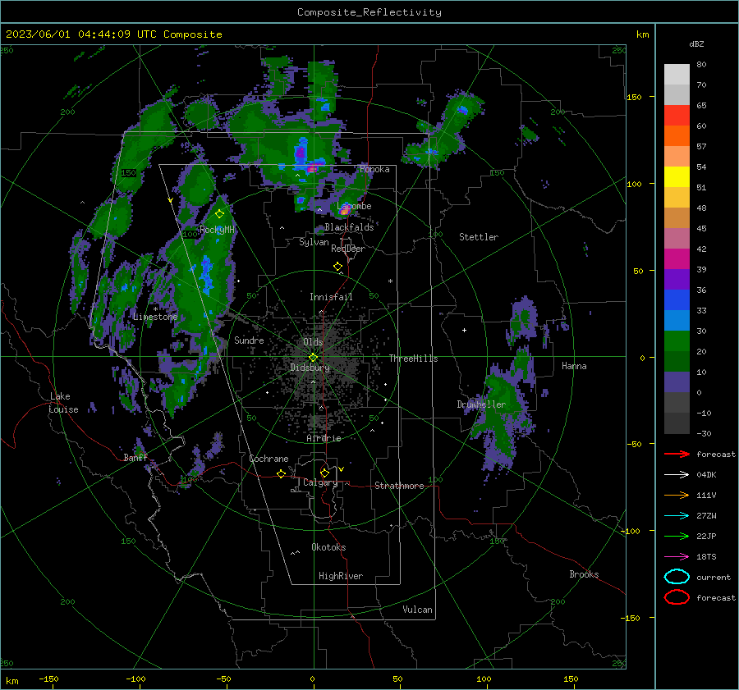Click the Brooks city label

click(x=584, y=574)
